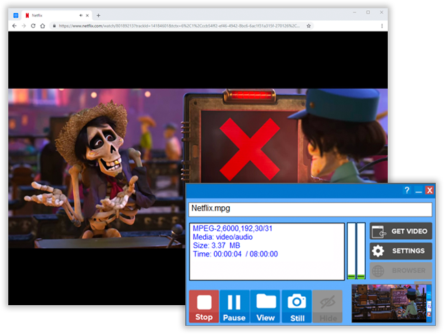Click the disabled BROWSER button
The width and height of the screenshot is (444, 334).
click(401, 271)
